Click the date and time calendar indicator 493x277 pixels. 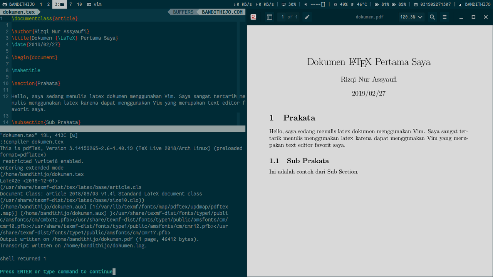(x=432, y=4)
